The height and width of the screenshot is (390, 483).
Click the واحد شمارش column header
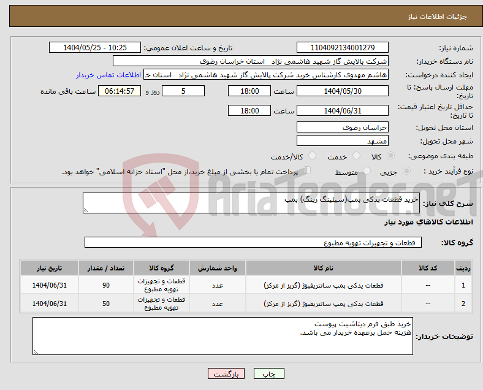coord(218,268)
